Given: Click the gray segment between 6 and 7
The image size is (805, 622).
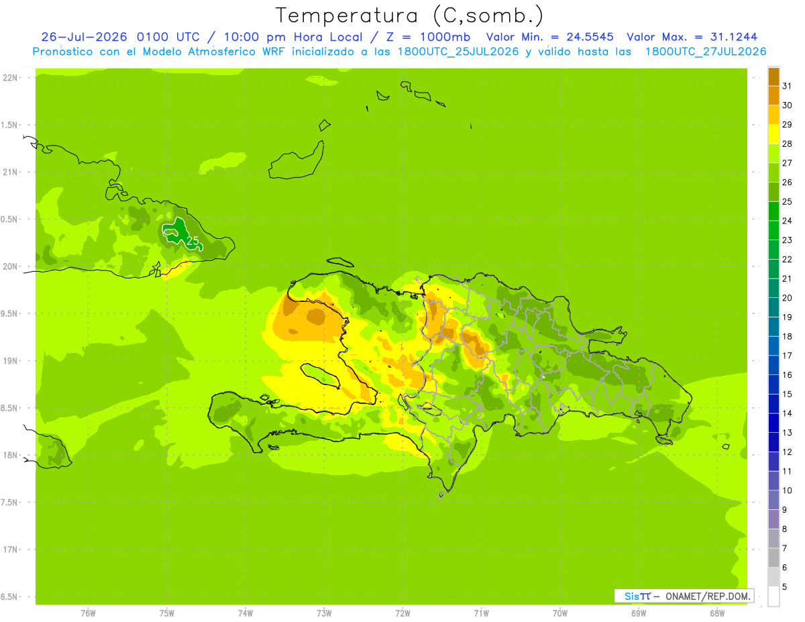Looking at the screenshot, I should [773, 558].
